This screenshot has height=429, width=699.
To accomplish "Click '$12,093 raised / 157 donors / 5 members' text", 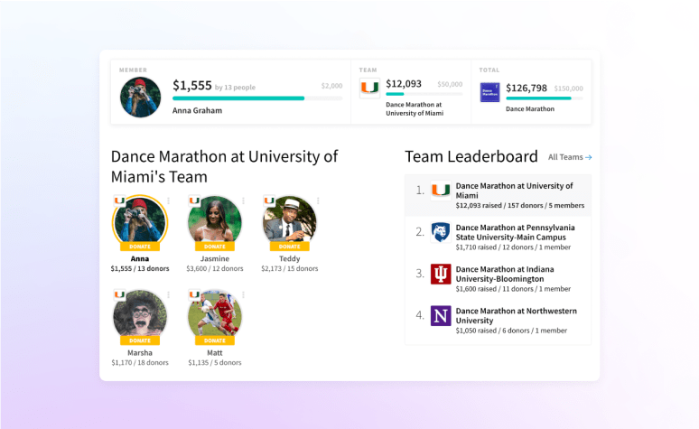I will pyautogui.click(x=520, y=206).
